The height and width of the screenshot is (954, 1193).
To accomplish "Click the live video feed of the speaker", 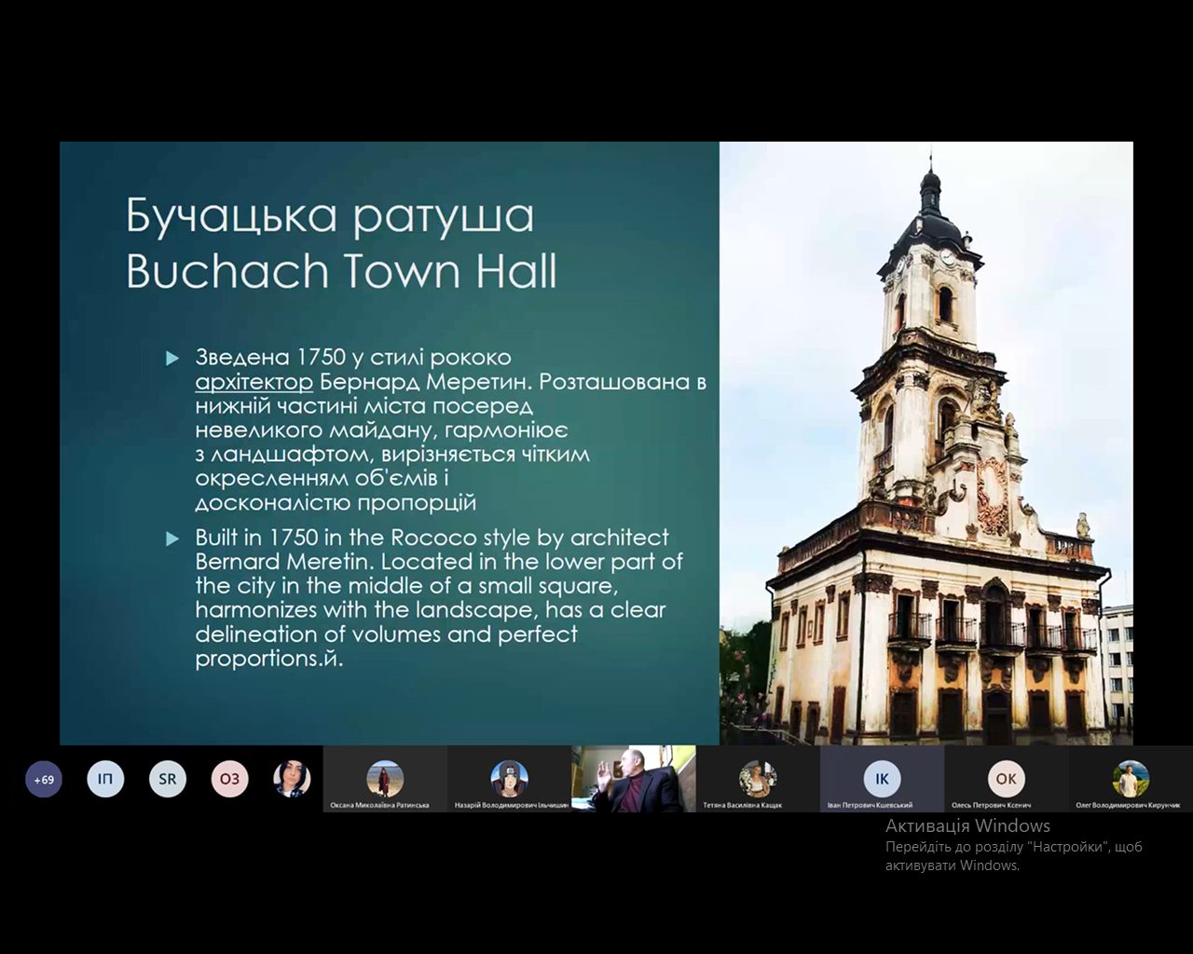I will pos(634,778).
